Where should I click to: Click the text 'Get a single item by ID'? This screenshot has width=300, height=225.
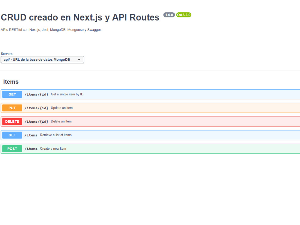67,94
